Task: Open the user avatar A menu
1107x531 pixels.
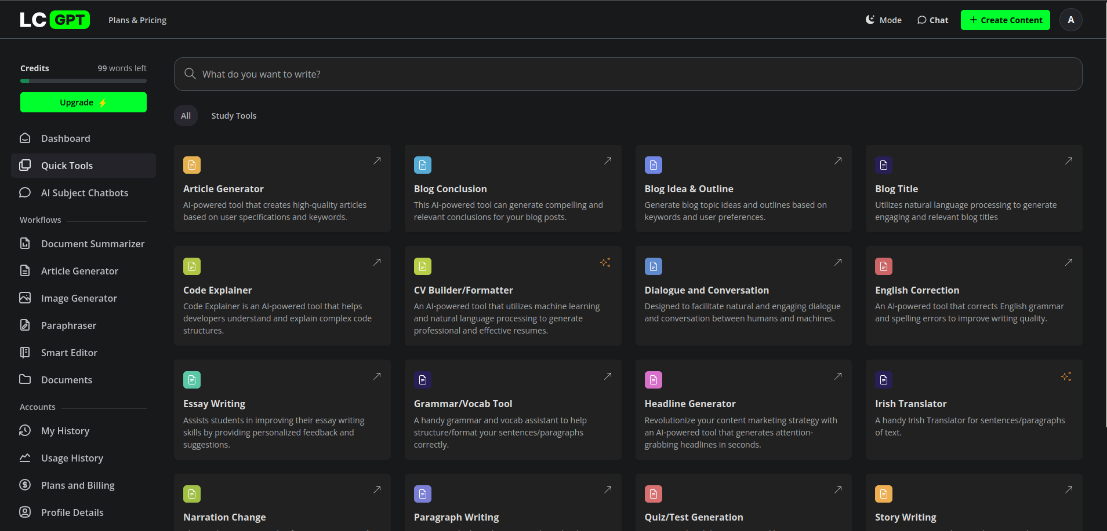Action: coord(1071,20)
